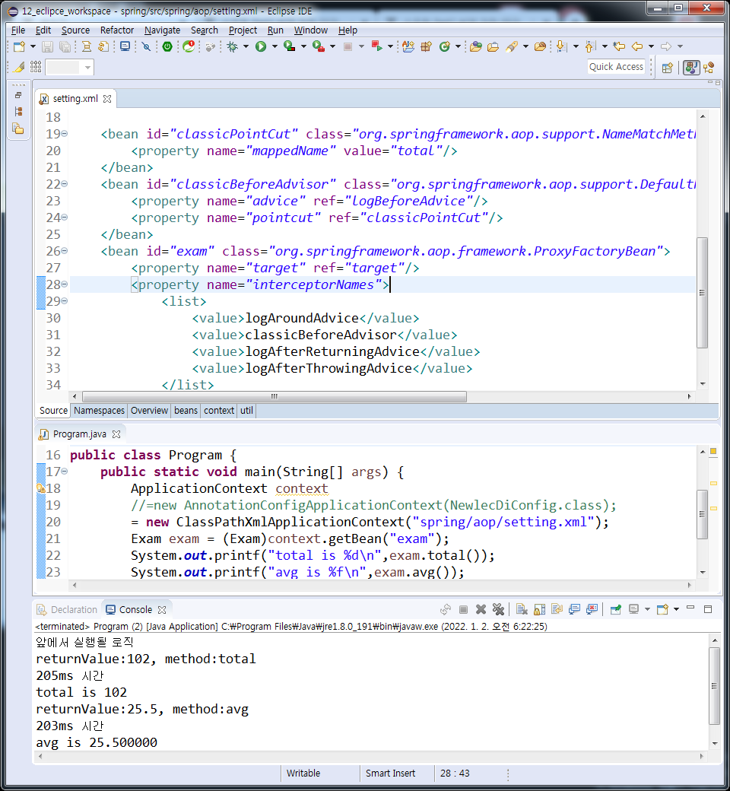Switch to the Overview editor tab
This screenshot has width=730, height=791.
point(149,411)
